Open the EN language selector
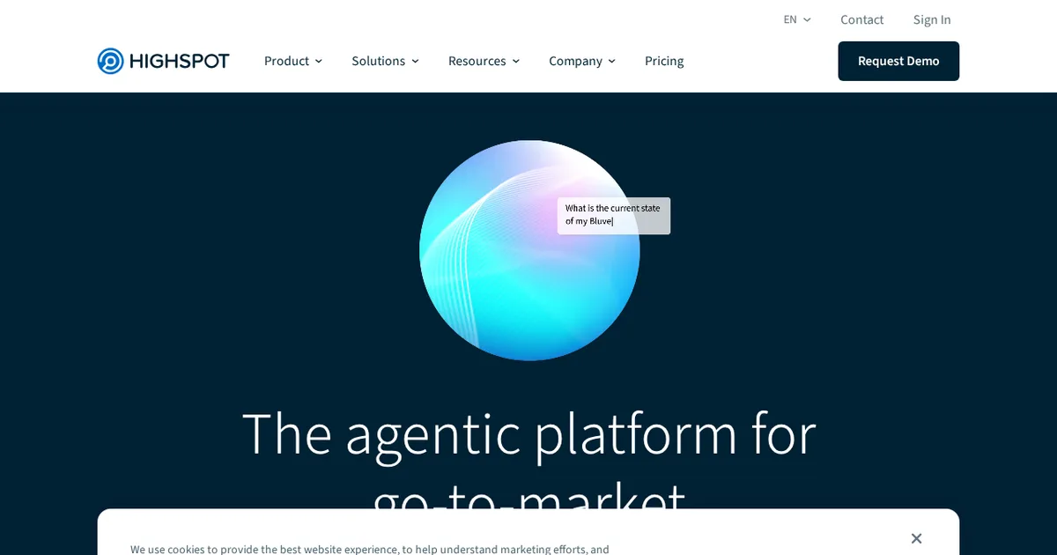This screenshot has height=555, width=1057. (x=797, y=19)
